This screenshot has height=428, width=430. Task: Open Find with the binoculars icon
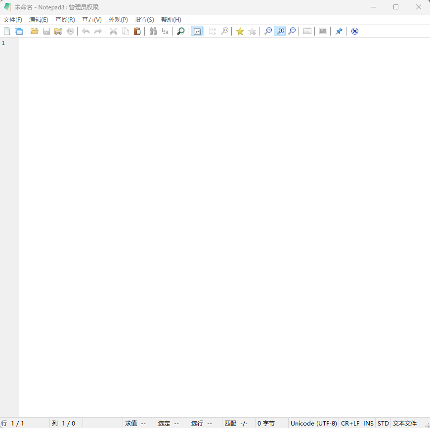[x=153, y=31]
